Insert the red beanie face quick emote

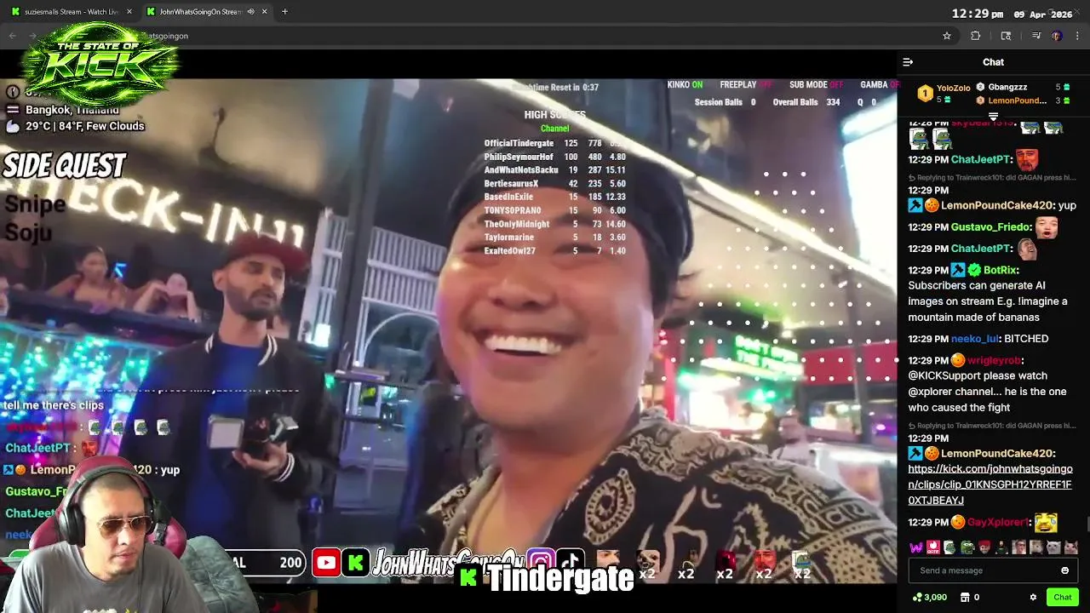(984, 547)
